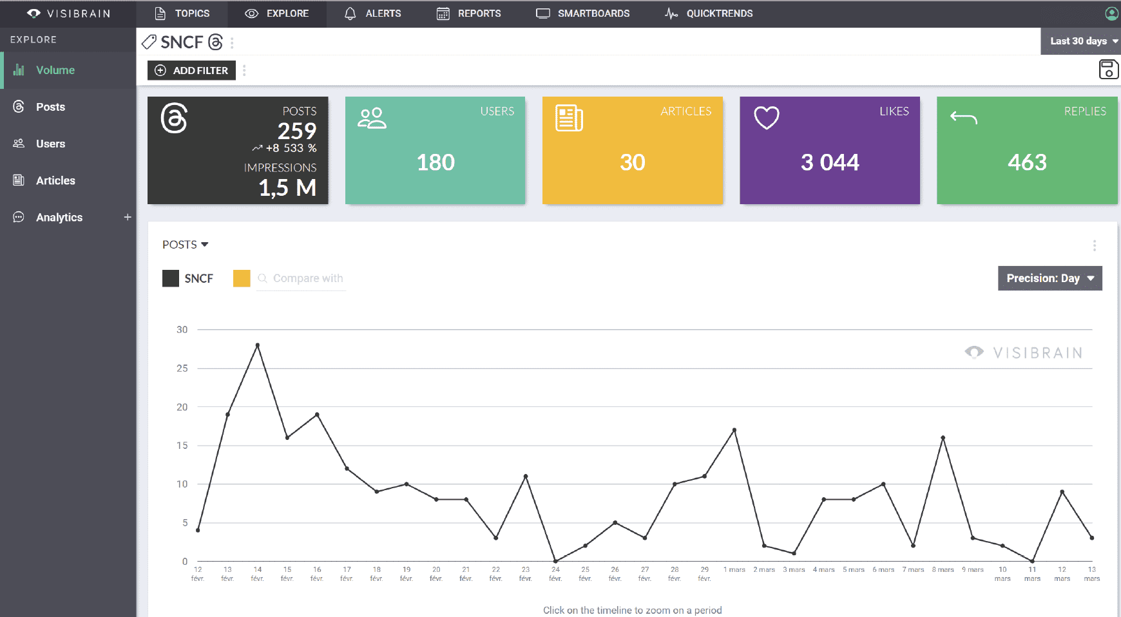The height and width of the screenshot is (617, 1121).
Task: Open the Precision: Day dropdown
Action: [1050, 278]
